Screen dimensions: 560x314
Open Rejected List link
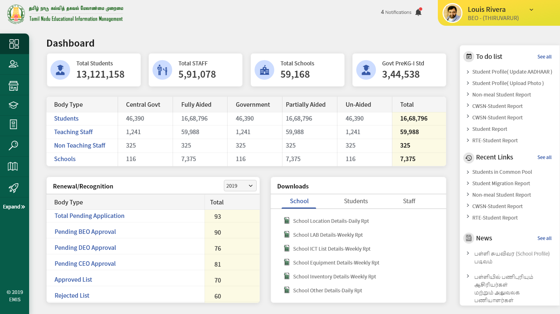[x=72, y=296]
